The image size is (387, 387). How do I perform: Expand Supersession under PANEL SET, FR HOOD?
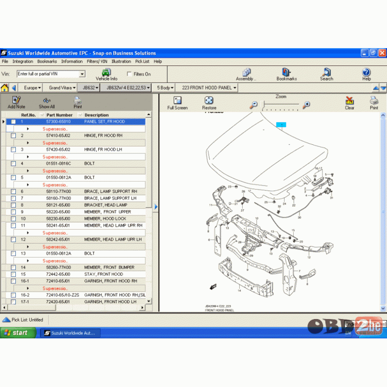click(28, 129)
